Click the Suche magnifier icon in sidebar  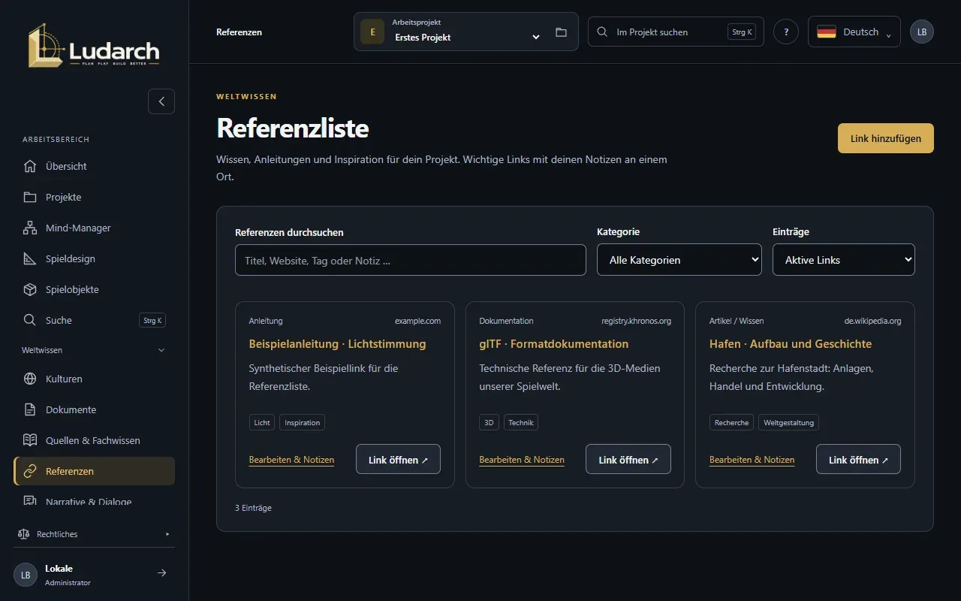tap(30, 320)
